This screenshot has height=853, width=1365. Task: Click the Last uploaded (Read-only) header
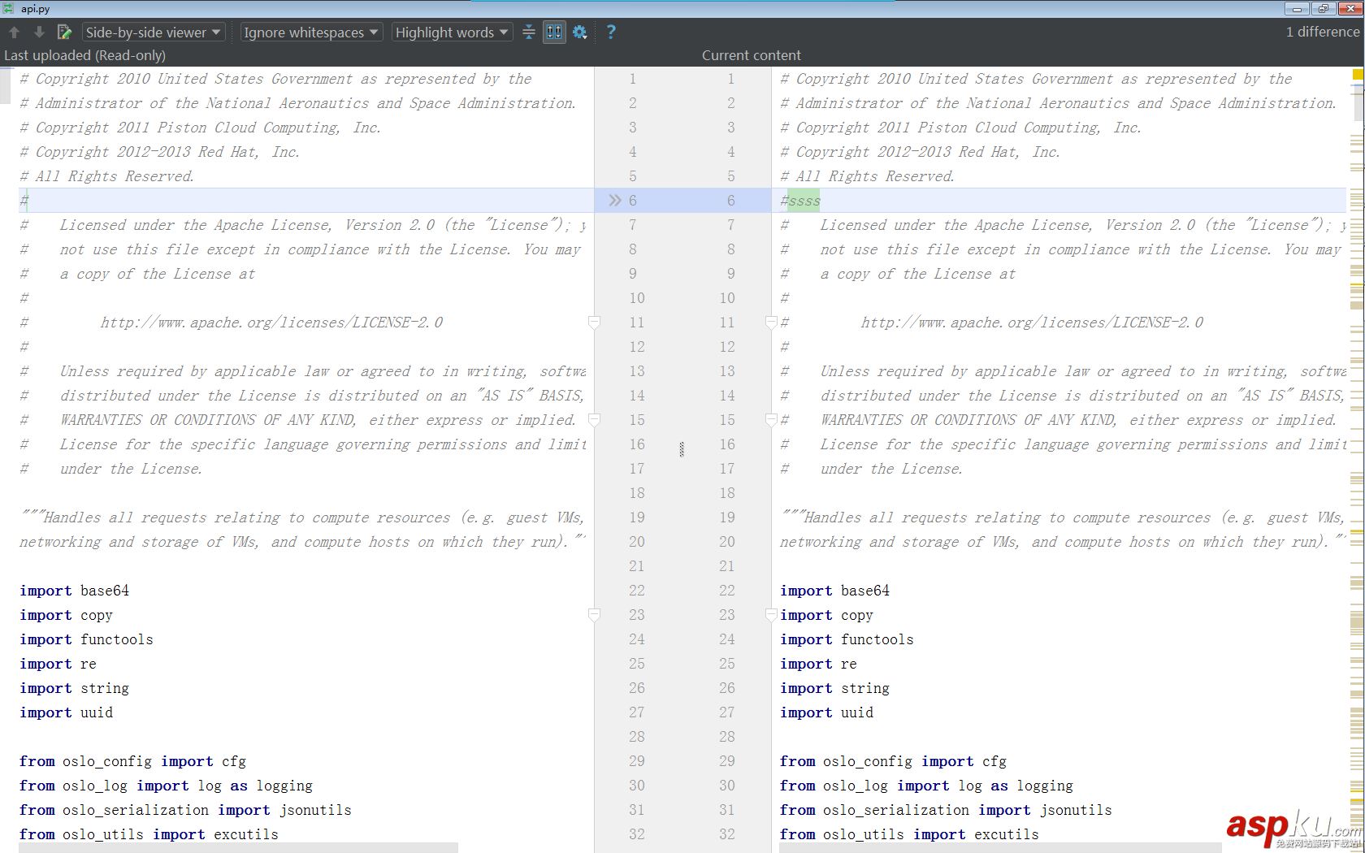click(x=84, y=55)
